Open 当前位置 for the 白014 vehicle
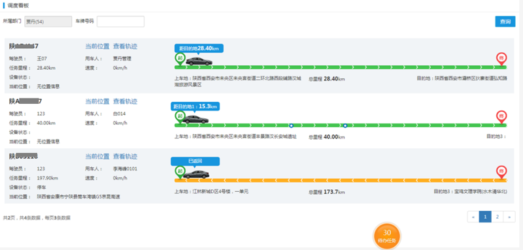This screenshot has height=250, width=523. click(x=97, y=101)
